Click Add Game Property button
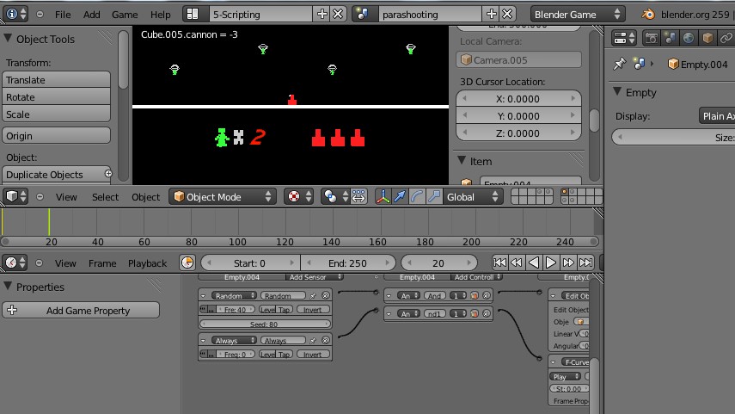Viewport: 735px width, 414px height. pyautogui.click(x=81, y=310)
